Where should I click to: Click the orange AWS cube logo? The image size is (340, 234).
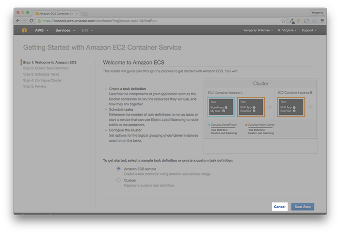click(24, 30)
